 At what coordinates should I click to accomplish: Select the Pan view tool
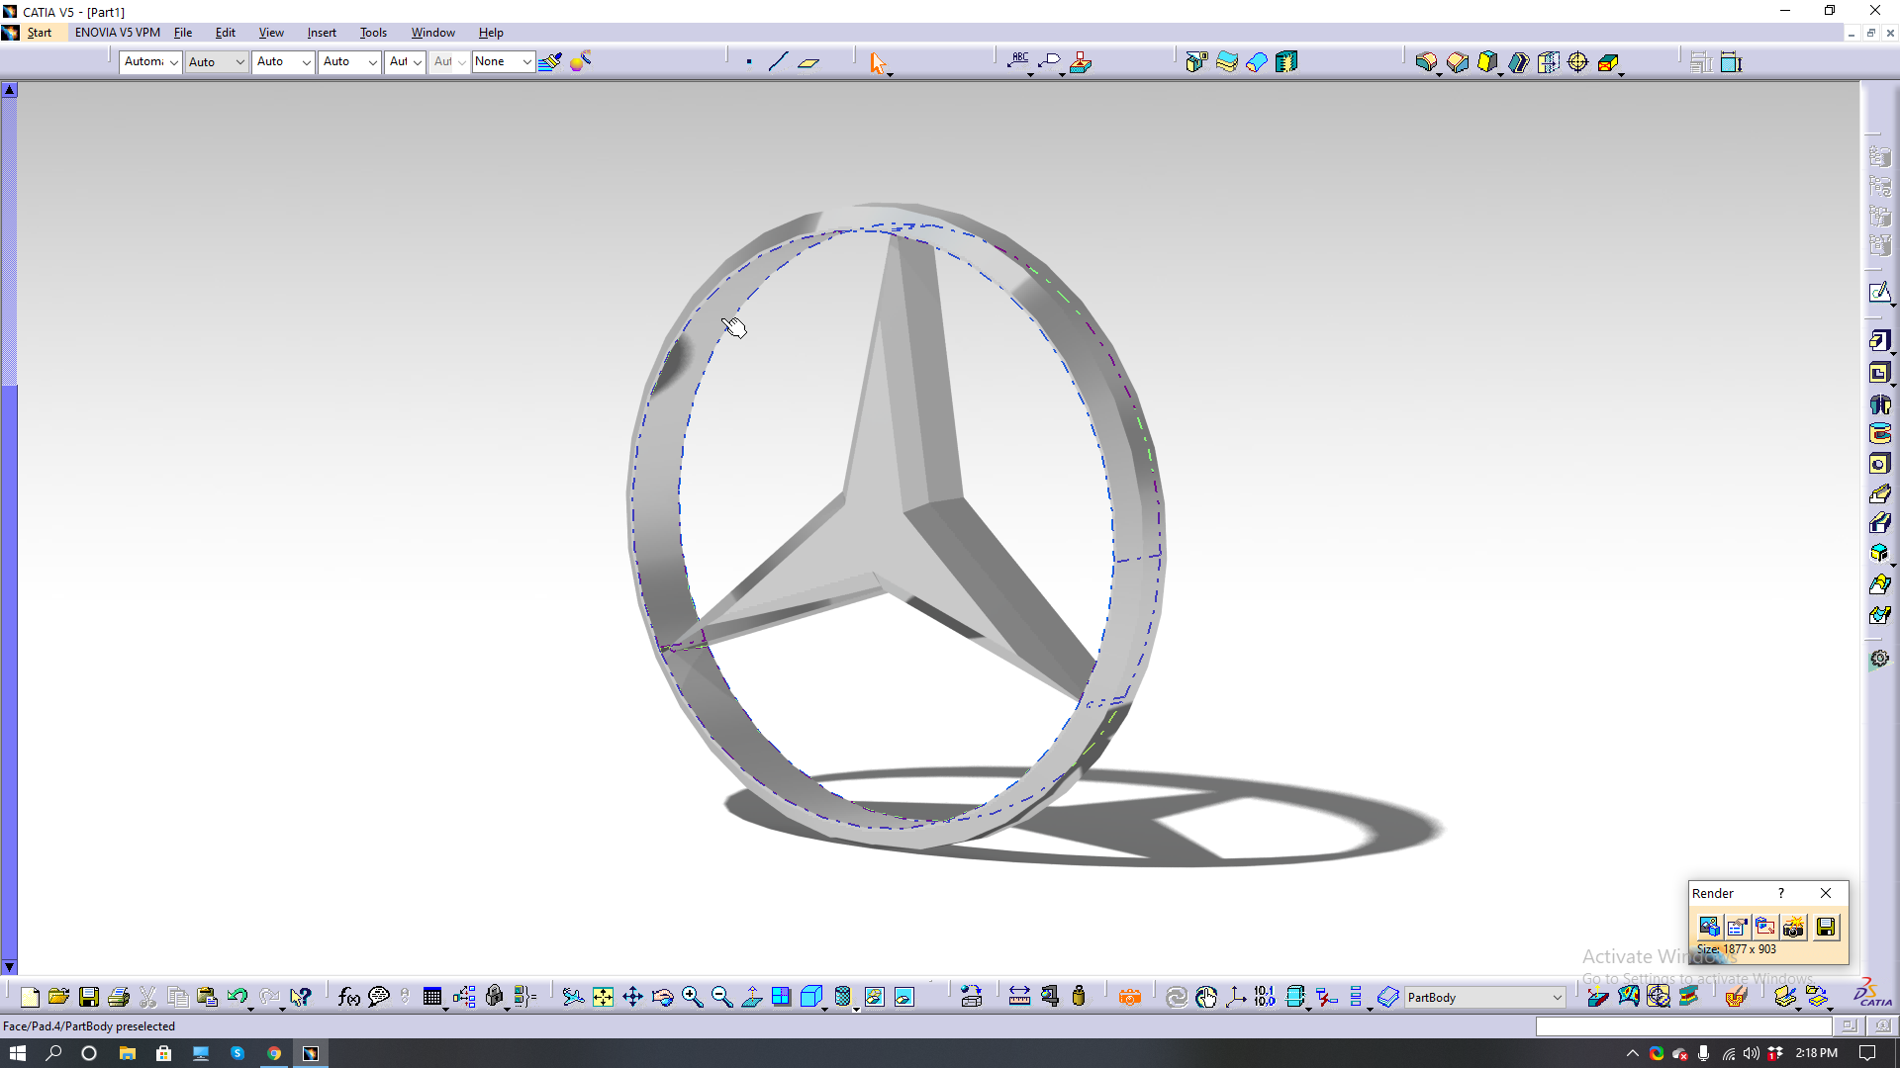(x=632, y=997)
